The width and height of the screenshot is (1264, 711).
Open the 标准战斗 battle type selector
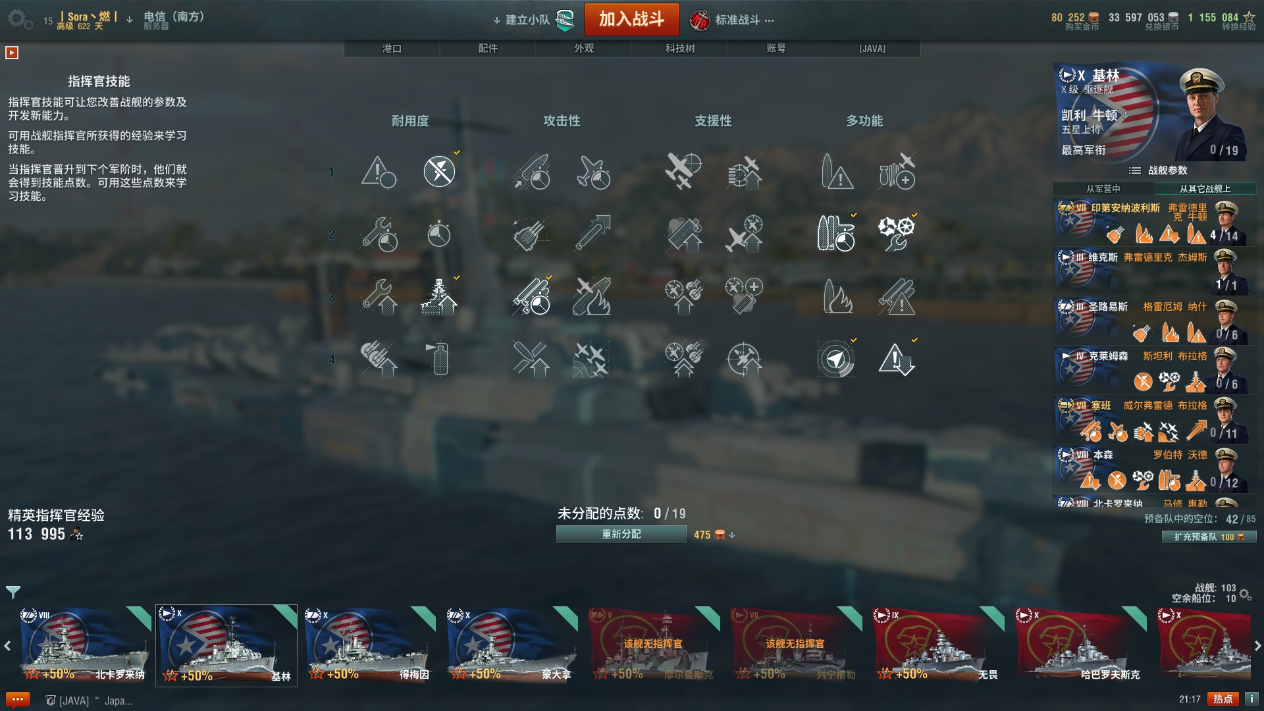731,20
